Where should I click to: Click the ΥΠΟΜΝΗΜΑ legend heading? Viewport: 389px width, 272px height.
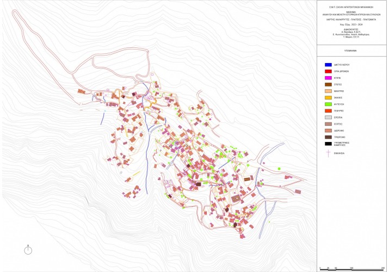tap(350, 51)
